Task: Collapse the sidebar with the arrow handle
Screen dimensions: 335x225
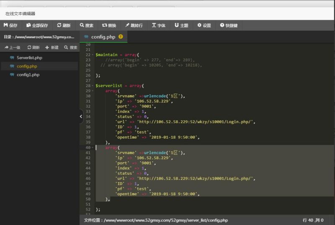Action: tap(81, 116)
